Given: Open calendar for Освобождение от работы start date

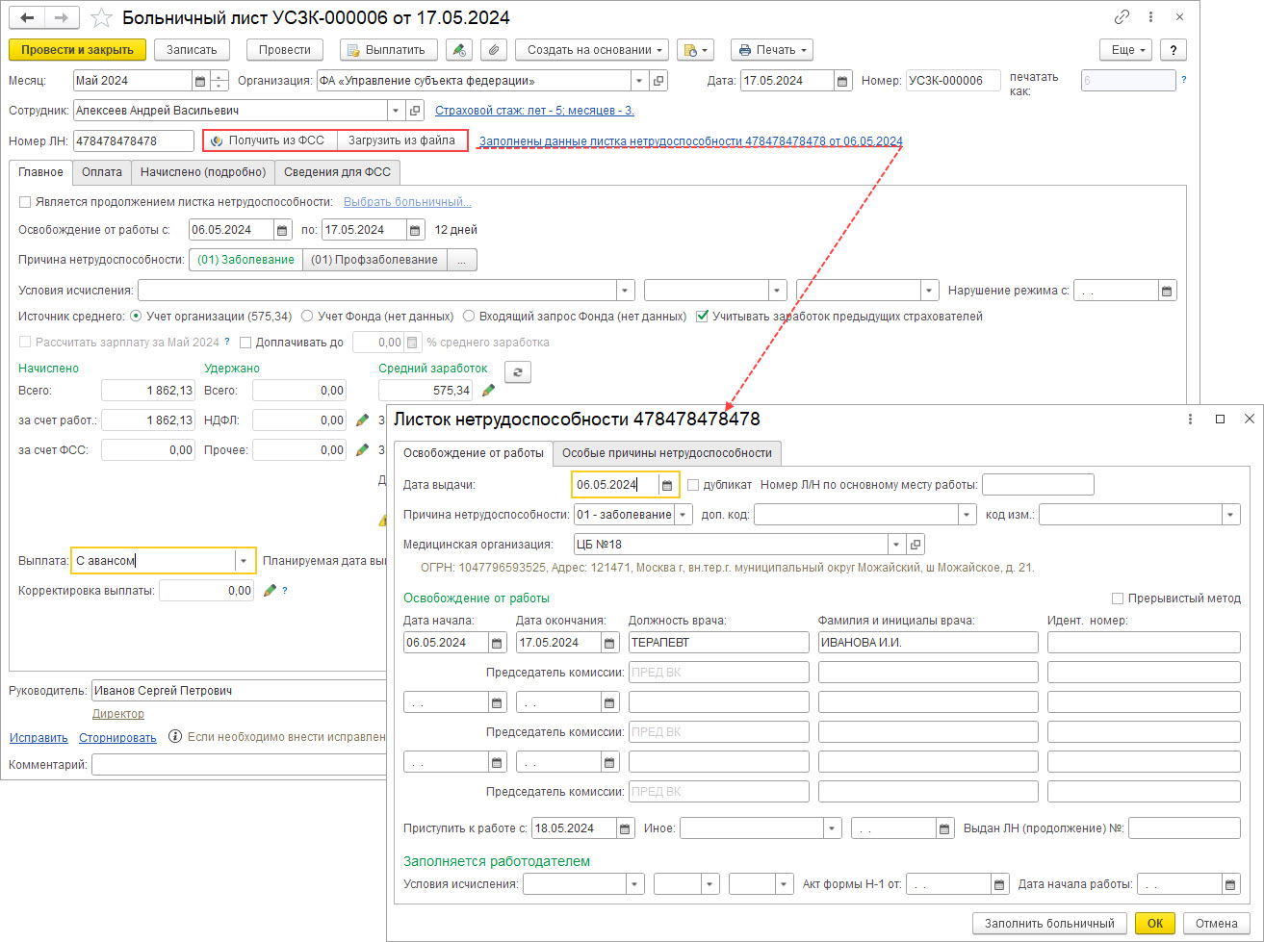Looking at the screenshot, I should click(x=282, y=230).
